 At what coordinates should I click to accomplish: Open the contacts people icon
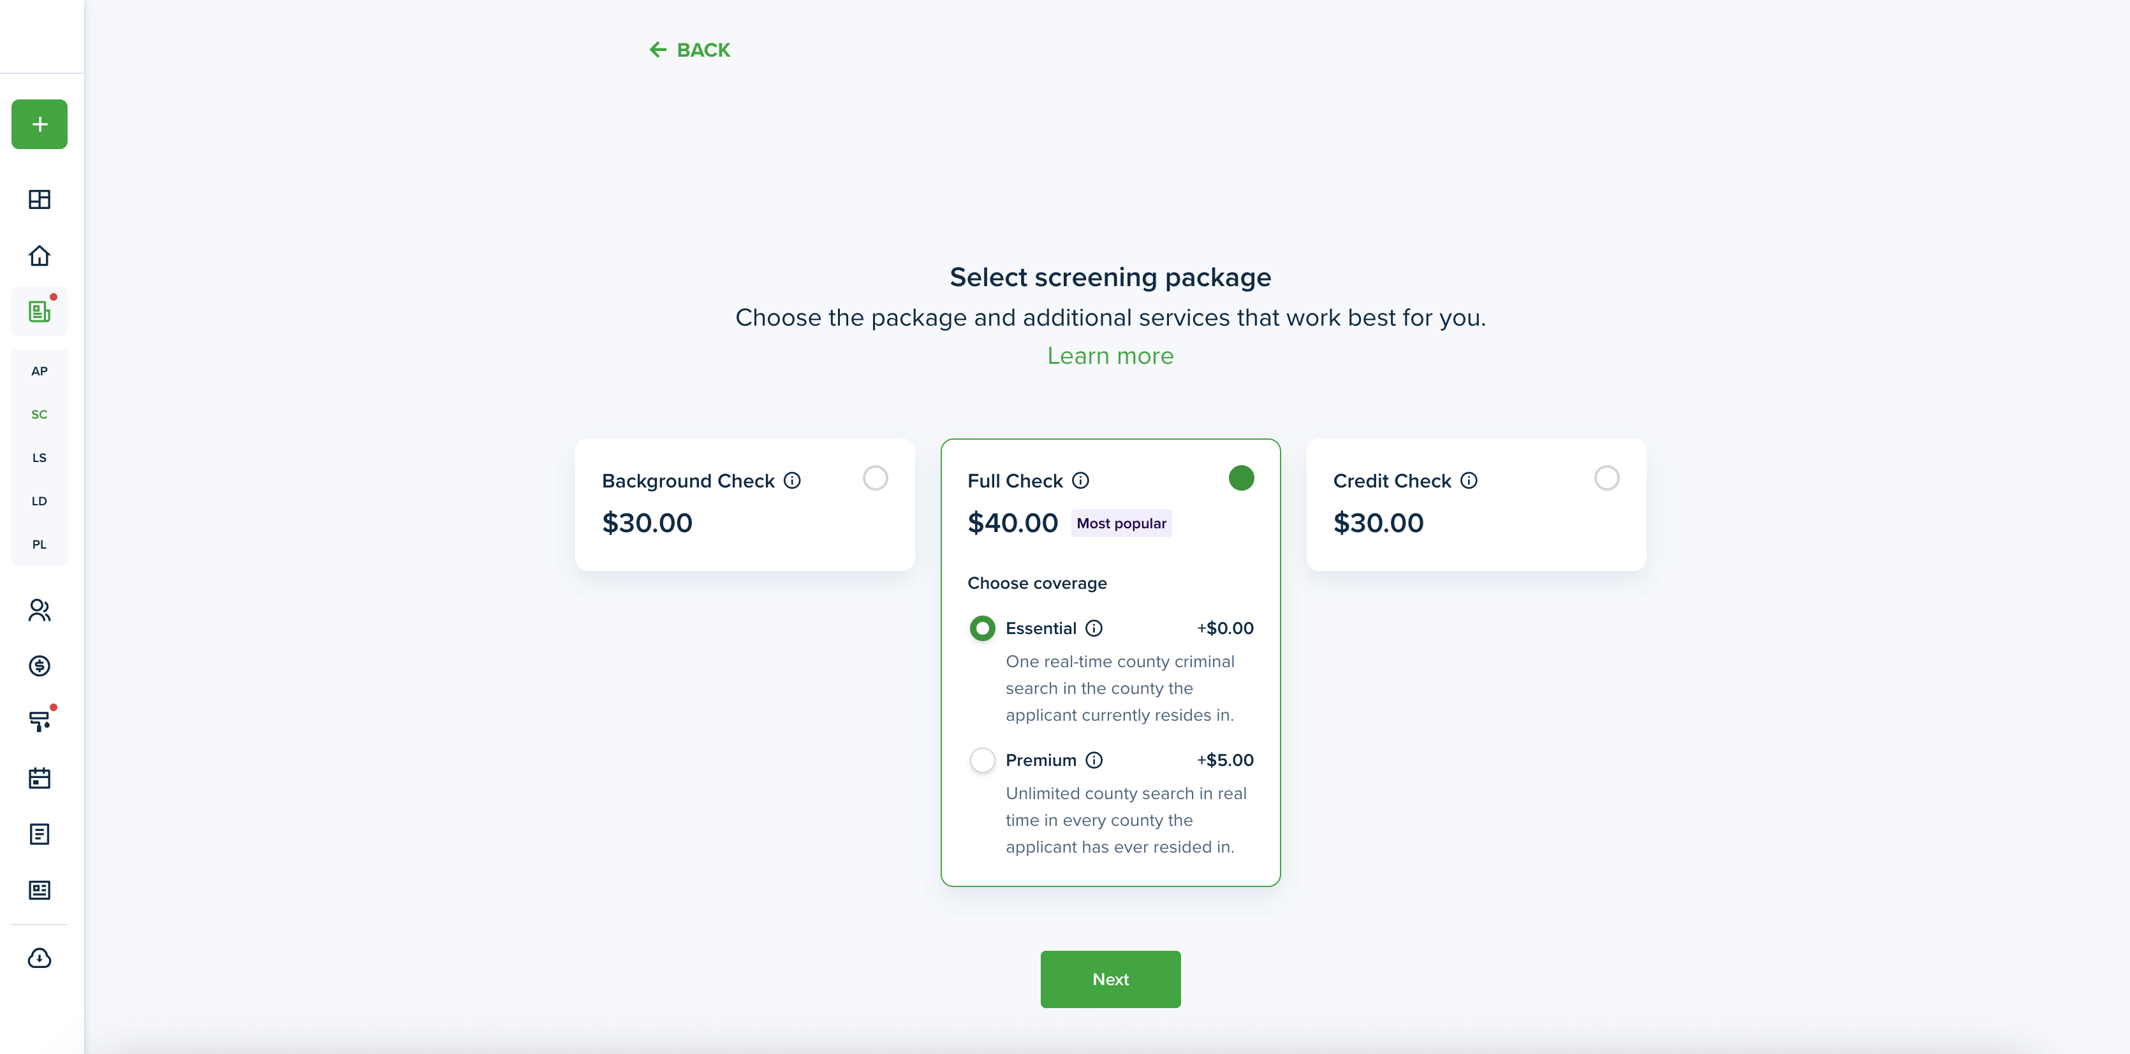coord(40,610)
